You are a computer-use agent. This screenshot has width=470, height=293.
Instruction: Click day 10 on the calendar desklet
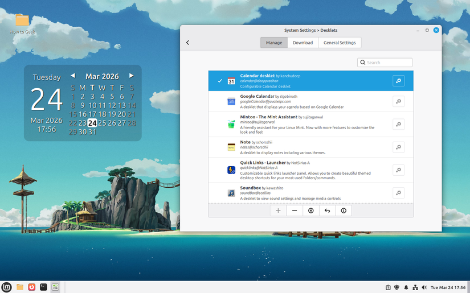(x=92, y=105)
